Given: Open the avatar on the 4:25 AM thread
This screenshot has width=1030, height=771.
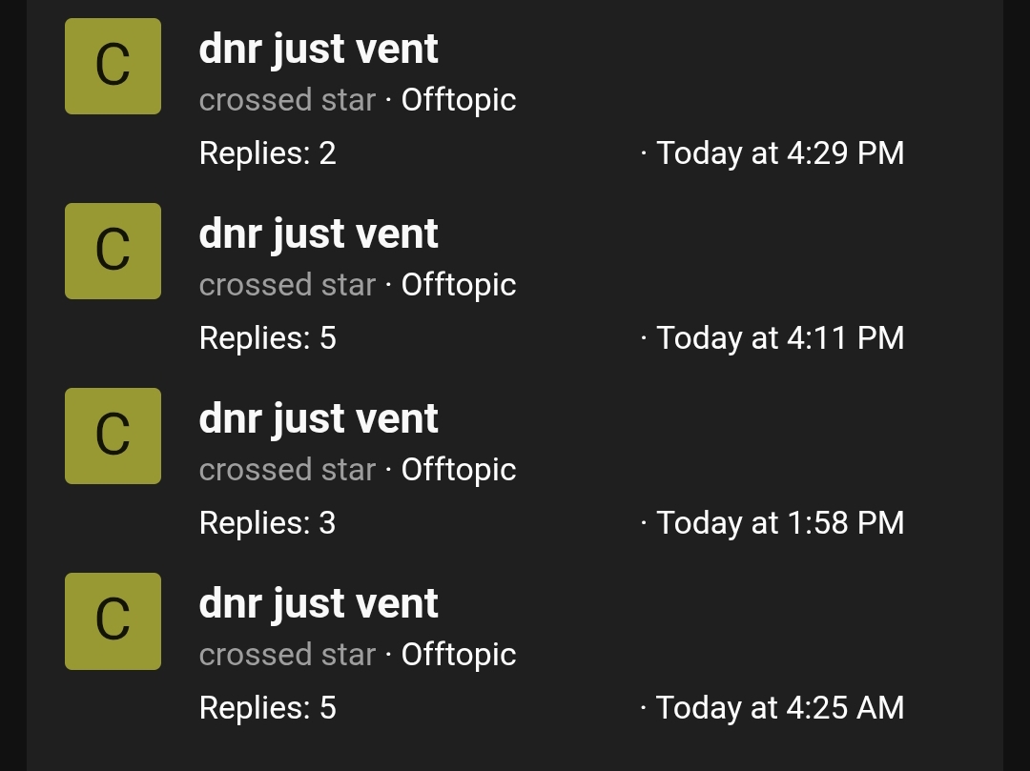Looking at the screenshot, I should click(x=113, y=621).
